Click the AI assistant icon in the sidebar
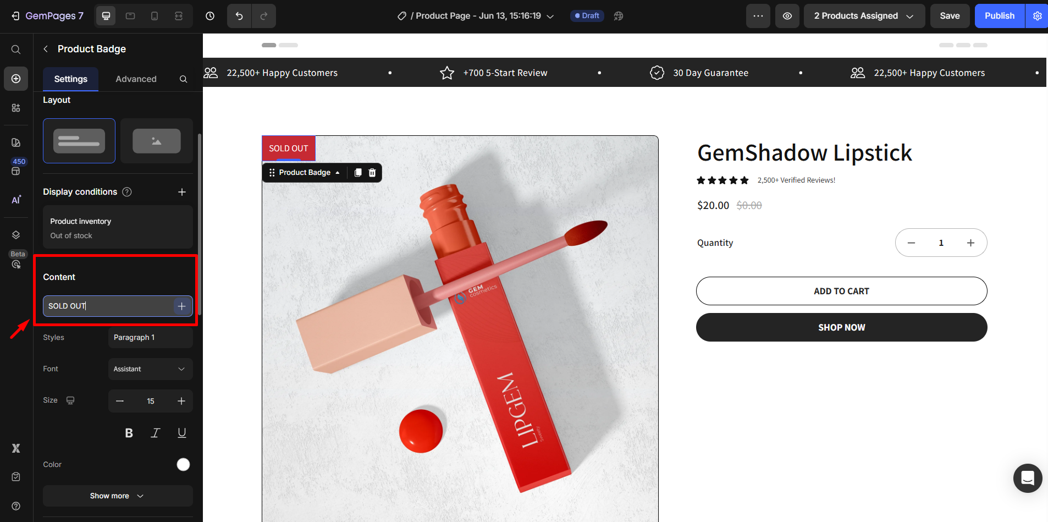This screenshot has width=1048, height=522. (x=15, y=199)
